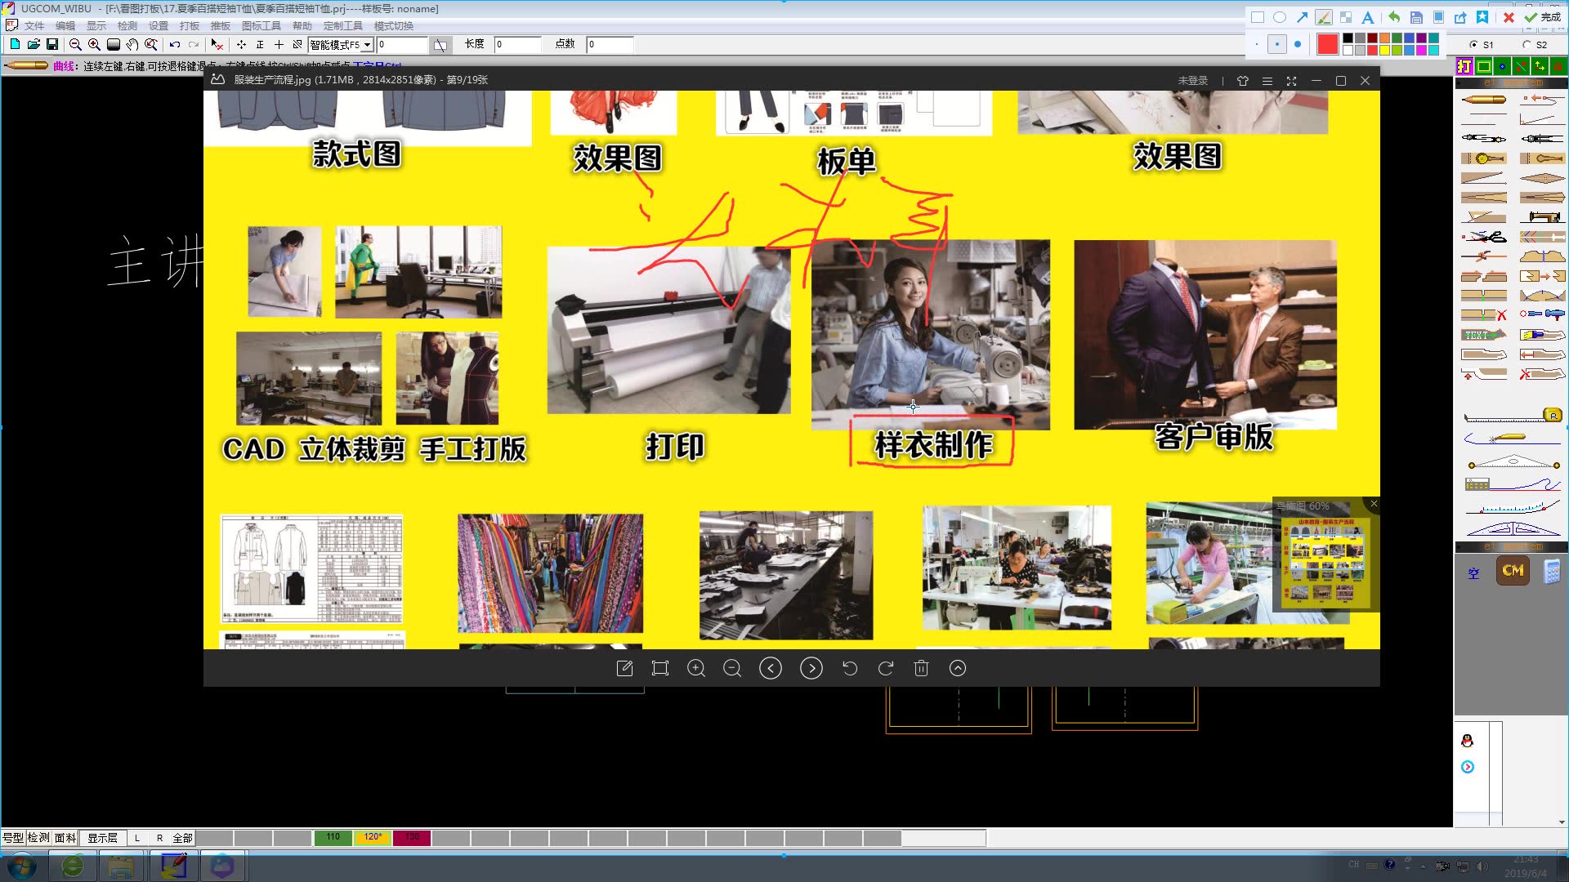Open the 图标工具 menu
1569x882 pixels.
click(261, 26)
